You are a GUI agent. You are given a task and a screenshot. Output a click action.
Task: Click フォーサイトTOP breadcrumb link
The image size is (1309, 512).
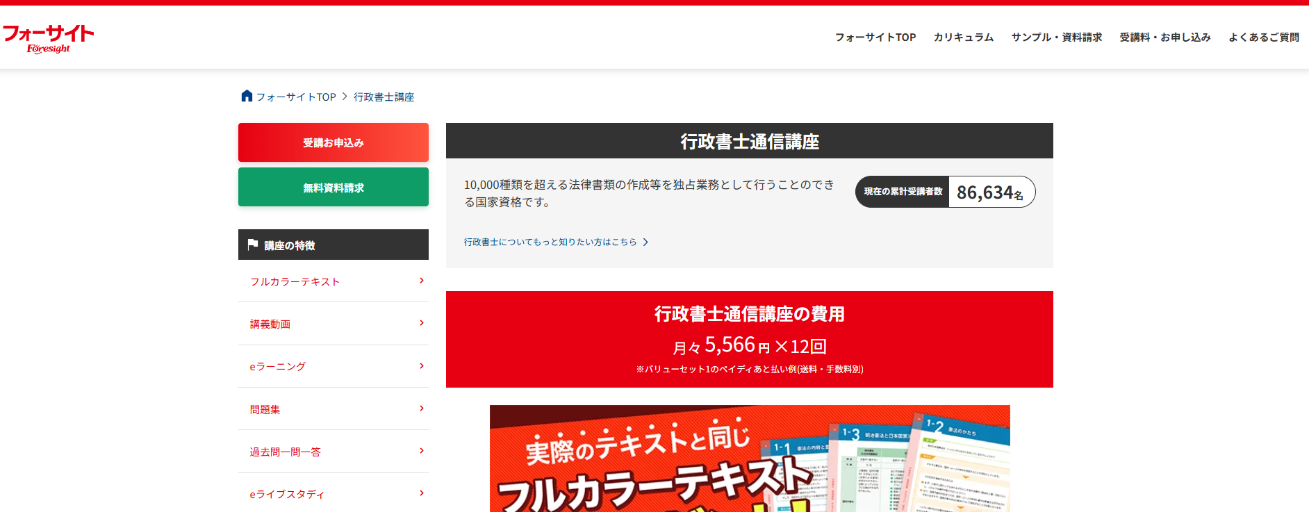(x=296, y=97)
